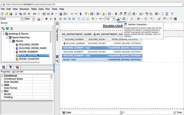
Task: Run the report with the play icon
Action: point(52,14)
